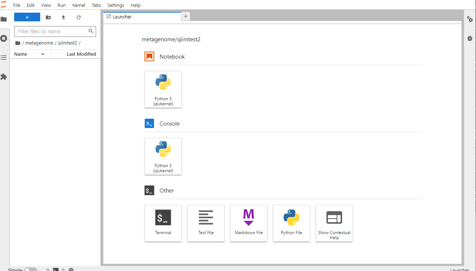
Task: Click the Other section heading
Action: tap(167, 190)
